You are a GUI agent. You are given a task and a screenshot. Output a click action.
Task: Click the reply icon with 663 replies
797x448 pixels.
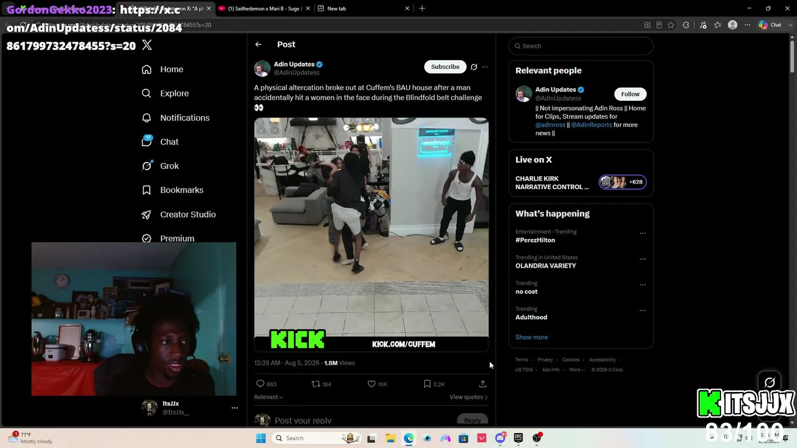tap(266, 384)
